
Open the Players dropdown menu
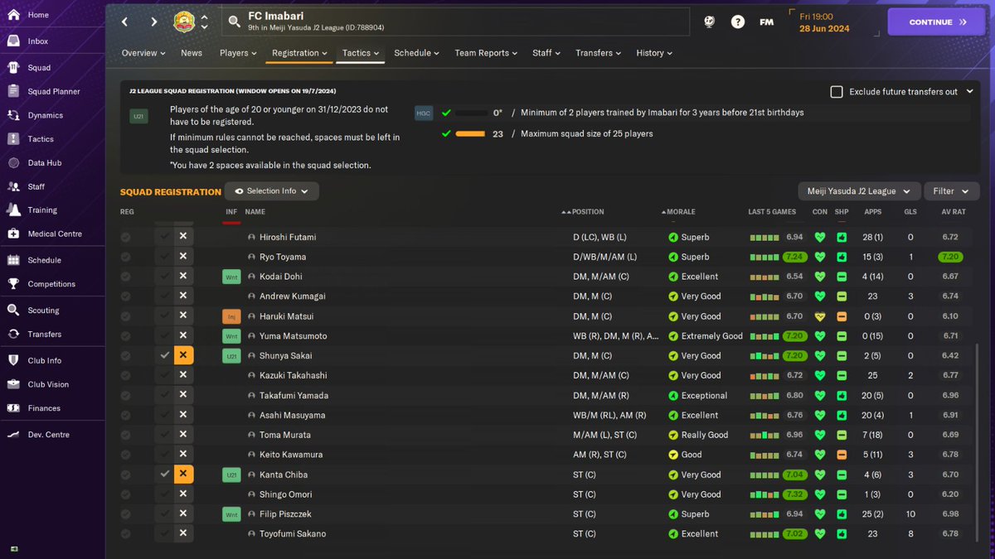point(239,53)
